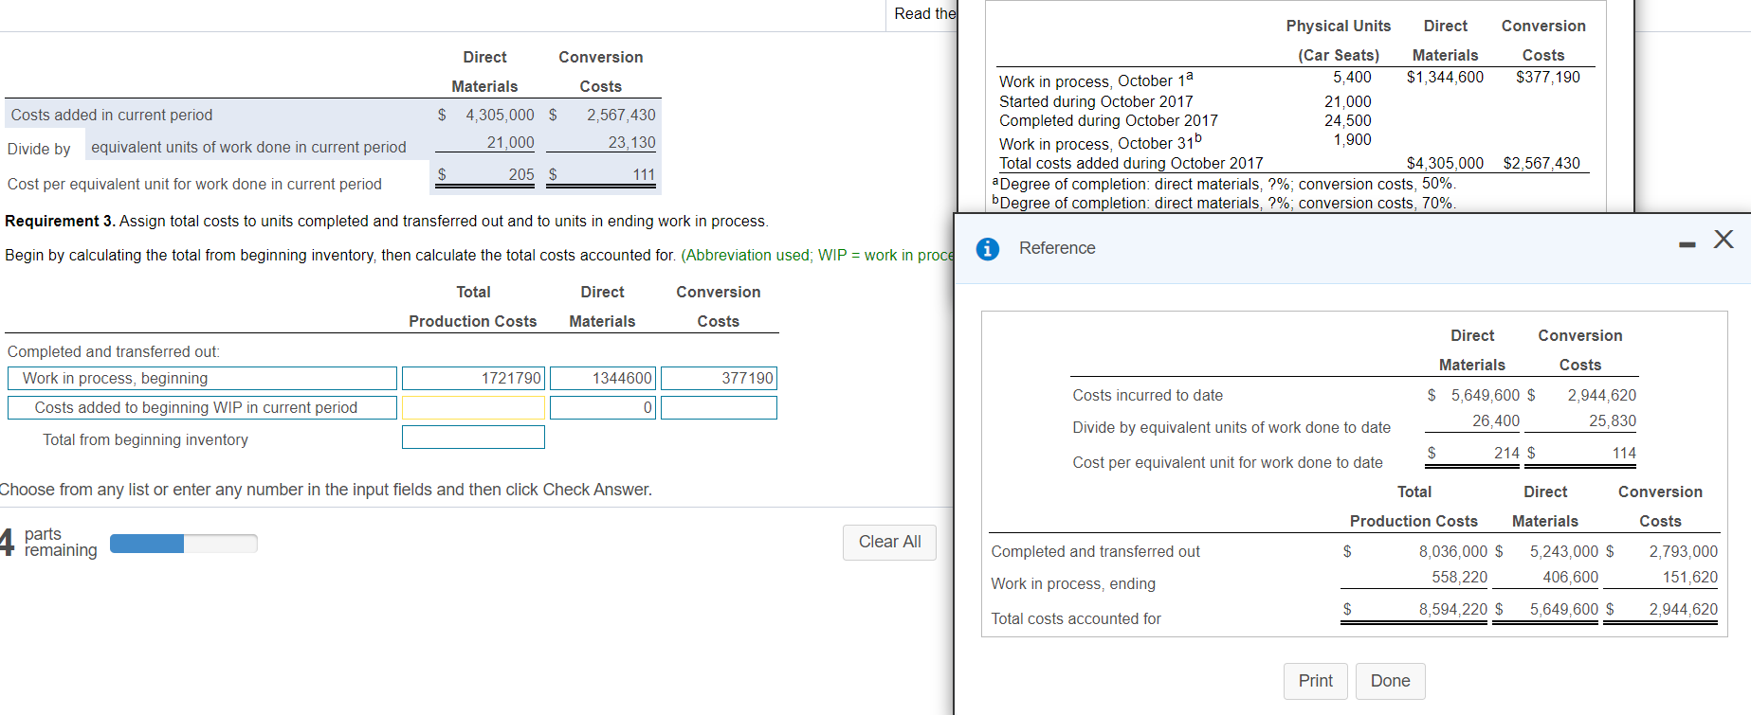Click the 'Requirement 3.' heading text

[x=61, y=221]
